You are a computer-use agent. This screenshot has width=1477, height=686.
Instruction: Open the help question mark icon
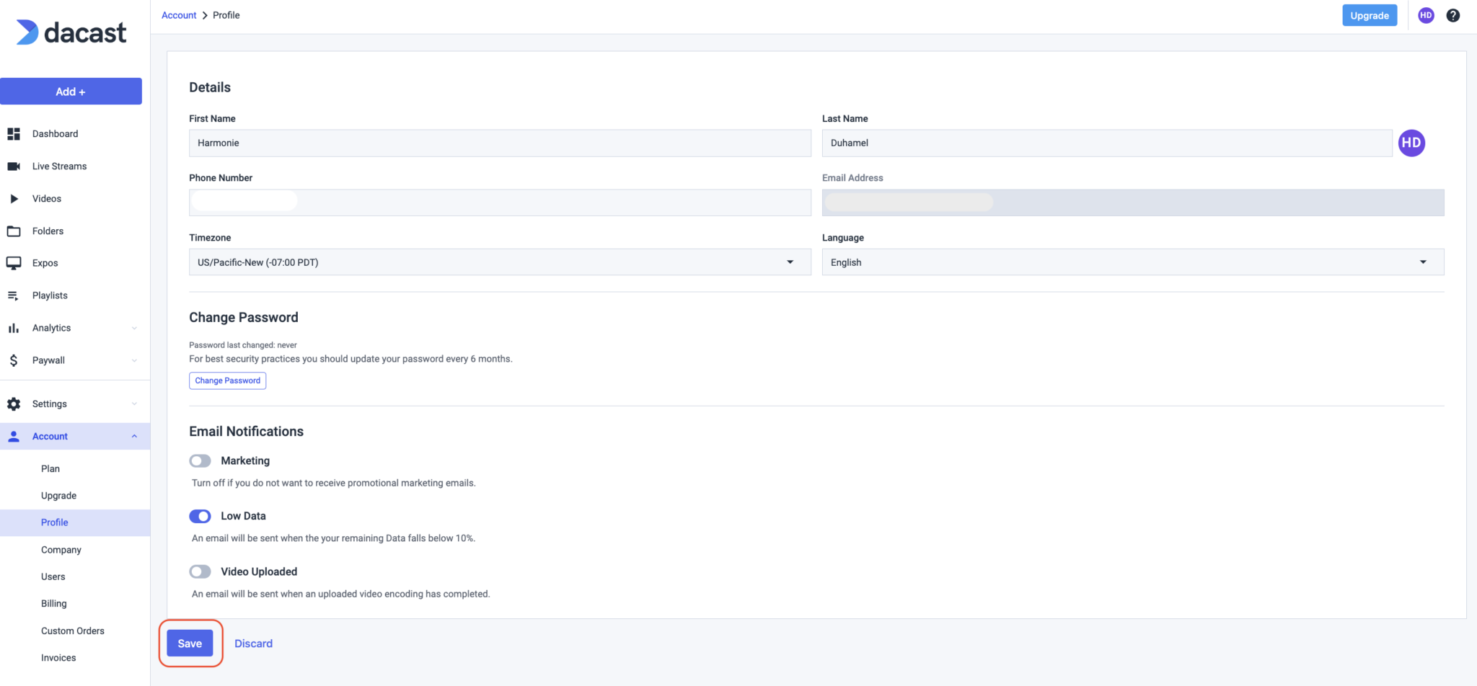[x=1453, y=15]
